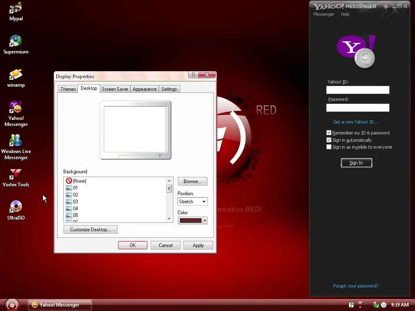Click the Yahoo! Messenger taskbar button
415x311 pixels.
(x=60, y=305)
